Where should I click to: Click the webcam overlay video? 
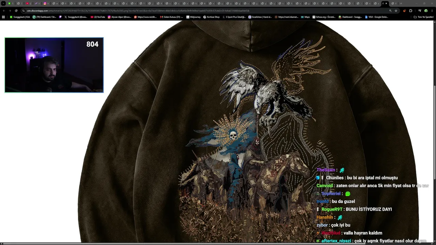pos(54,65)
